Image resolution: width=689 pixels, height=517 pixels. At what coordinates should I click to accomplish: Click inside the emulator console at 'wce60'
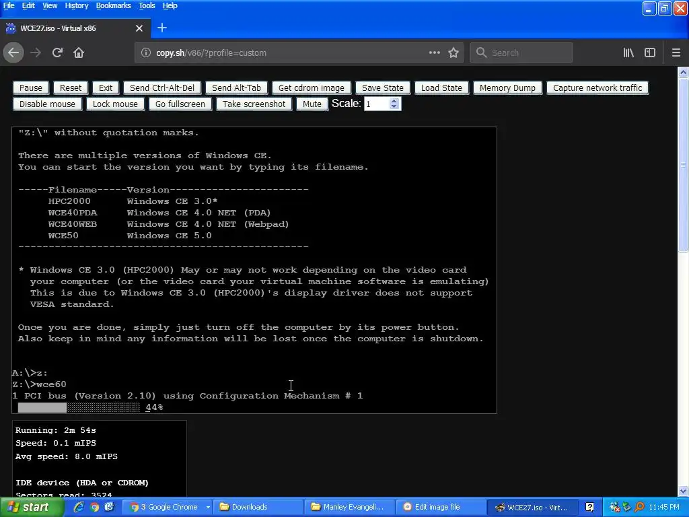(51, 384)
